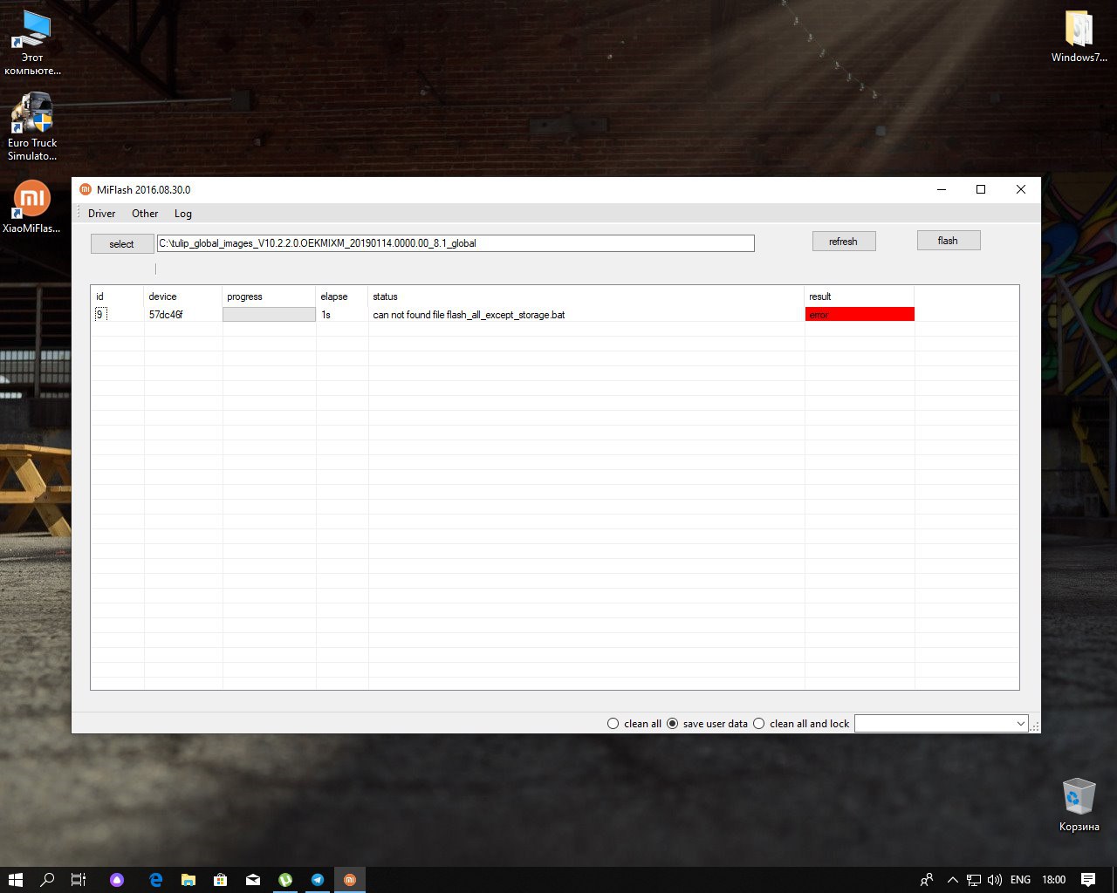Launch Microsoft Edge from taskbar
Screen dimensions: 1117x893
[x=156, y=880]
